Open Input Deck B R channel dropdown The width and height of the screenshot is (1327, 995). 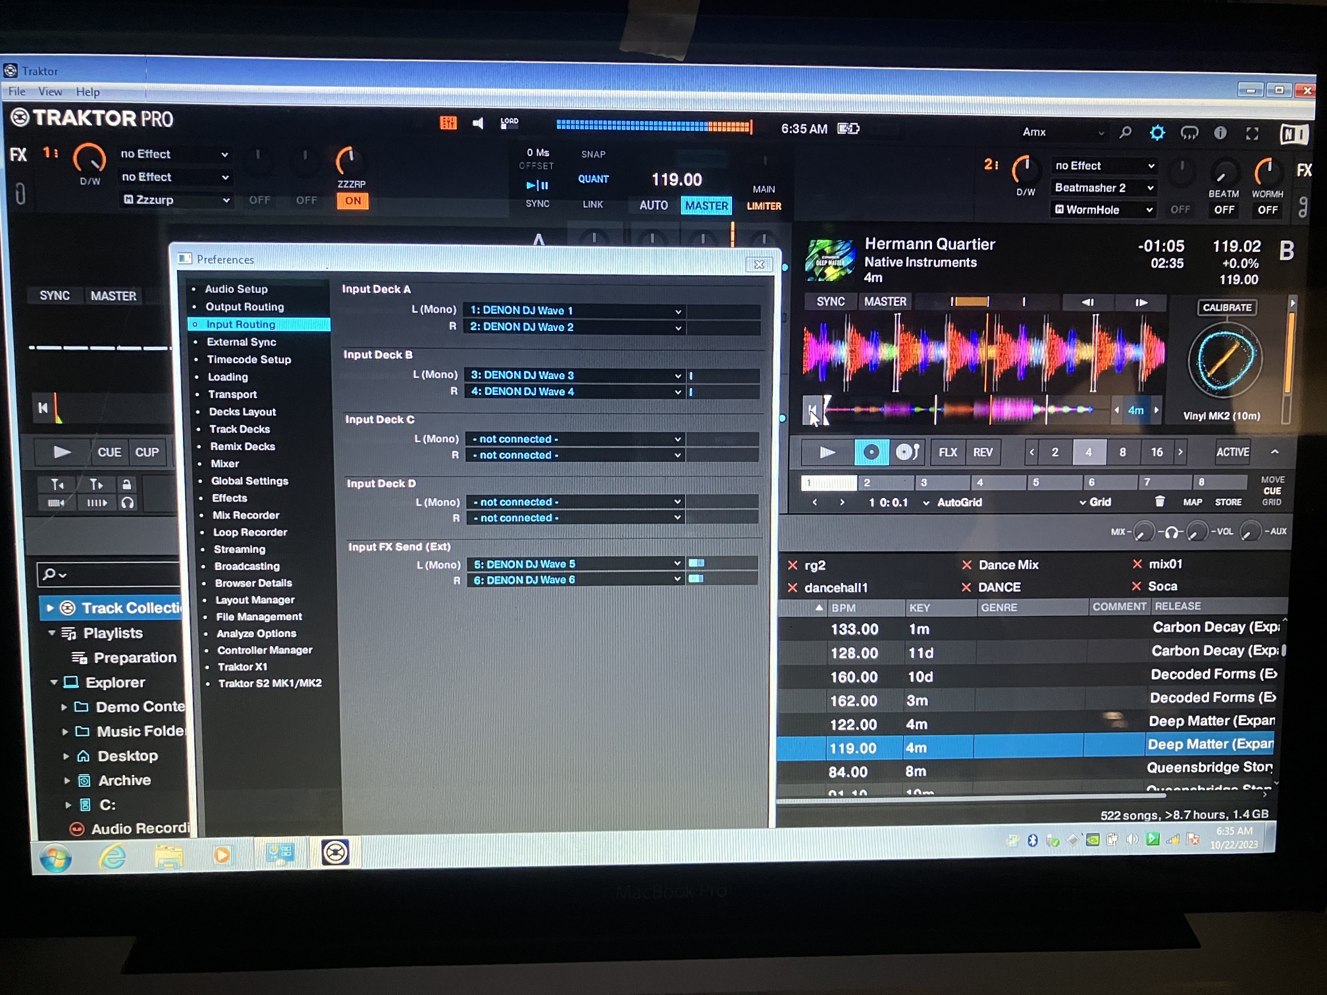[x=575, y=392]
